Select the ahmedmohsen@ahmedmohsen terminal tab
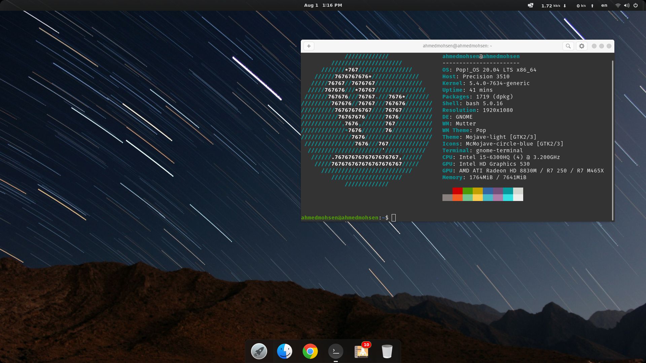646x363 pixels. [457, 46]
